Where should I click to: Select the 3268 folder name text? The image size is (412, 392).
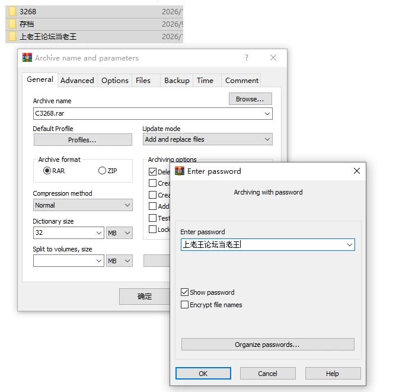tap(28, 12)
